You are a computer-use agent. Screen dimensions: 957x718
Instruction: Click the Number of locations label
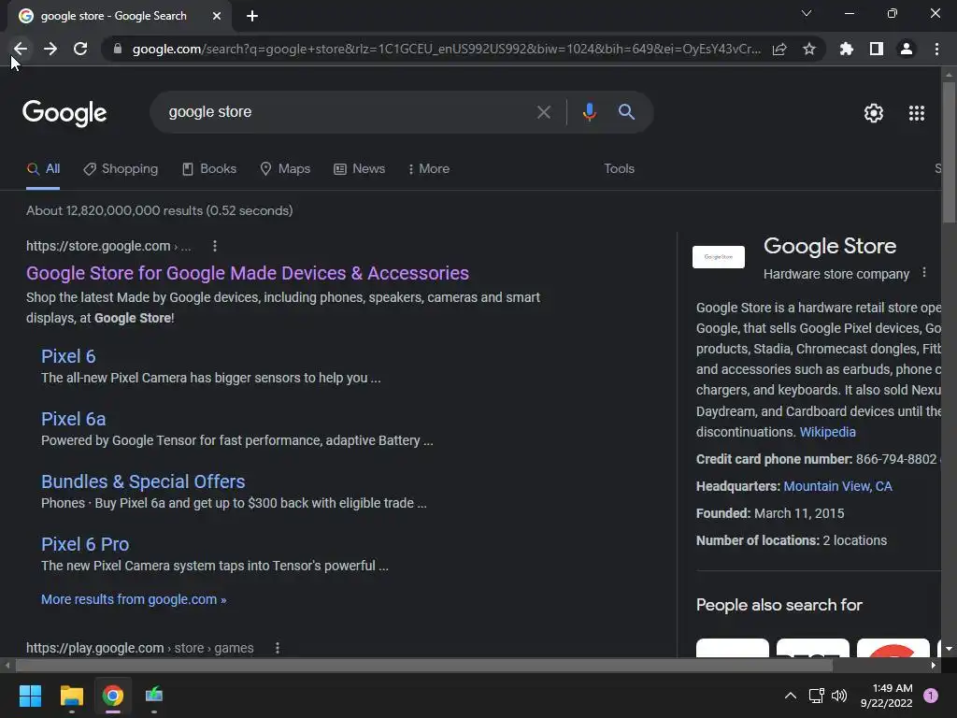coord(757,540)
